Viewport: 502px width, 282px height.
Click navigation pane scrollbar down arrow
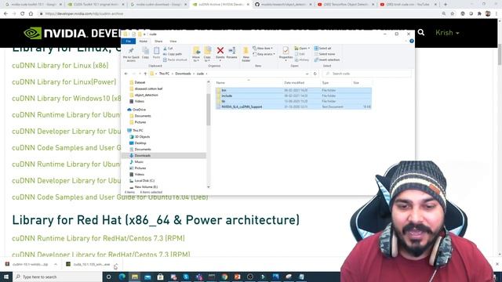pyautogui.click(x=209, y=186)
